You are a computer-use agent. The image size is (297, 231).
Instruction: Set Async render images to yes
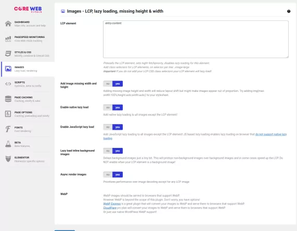pos(118,174)
